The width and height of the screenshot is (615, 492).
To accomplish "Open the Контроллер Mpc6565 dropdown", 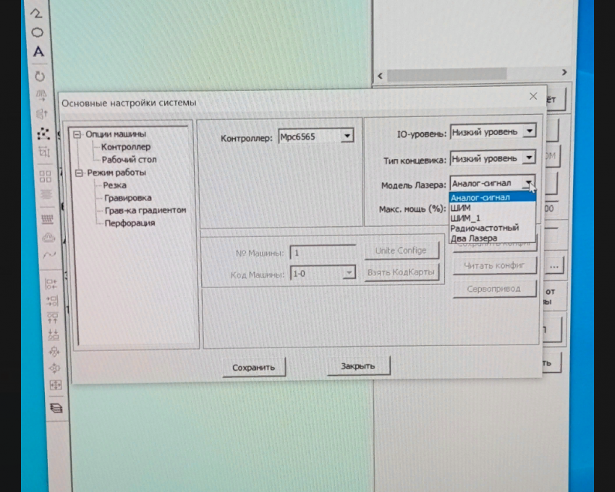I will pos(347,136).
